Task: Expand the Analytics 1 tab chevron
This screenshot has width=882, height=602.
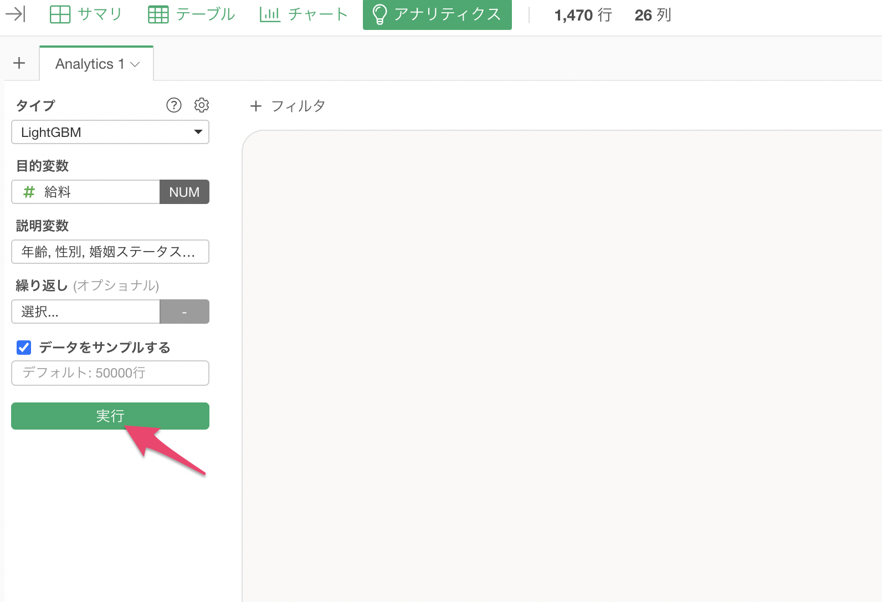Action: [x=135, y=65]
